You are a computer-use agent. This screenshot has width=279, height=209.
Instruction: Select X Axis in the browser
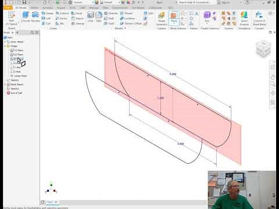pyautogui.click(x=16, y=63)
